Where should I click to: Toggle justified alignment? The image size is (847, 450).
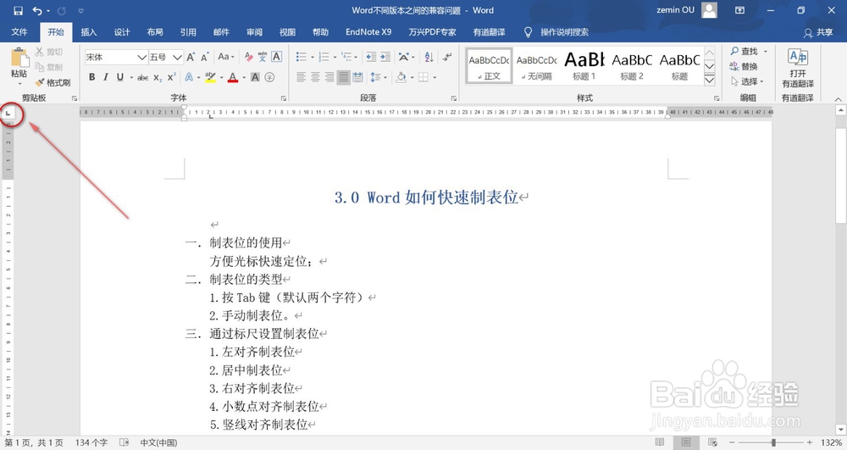tap(344, 77)
